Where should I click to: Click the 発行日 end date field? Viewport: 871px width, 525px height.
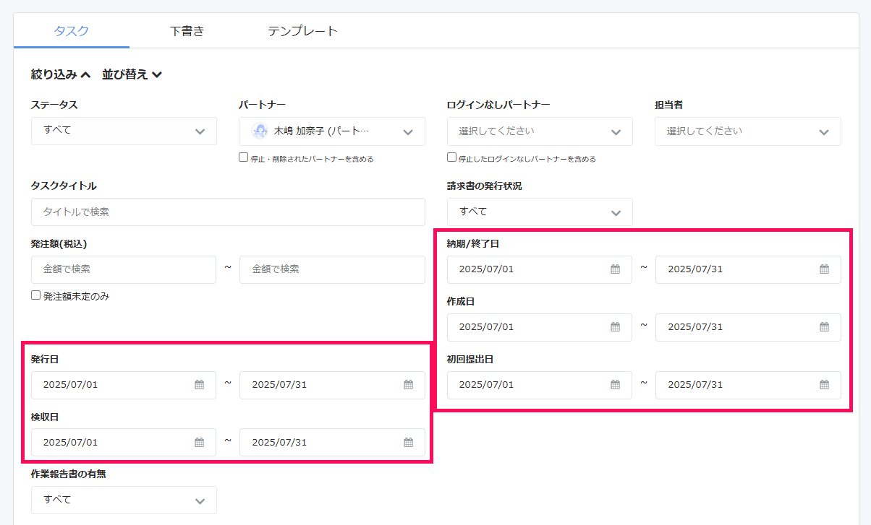332,385
